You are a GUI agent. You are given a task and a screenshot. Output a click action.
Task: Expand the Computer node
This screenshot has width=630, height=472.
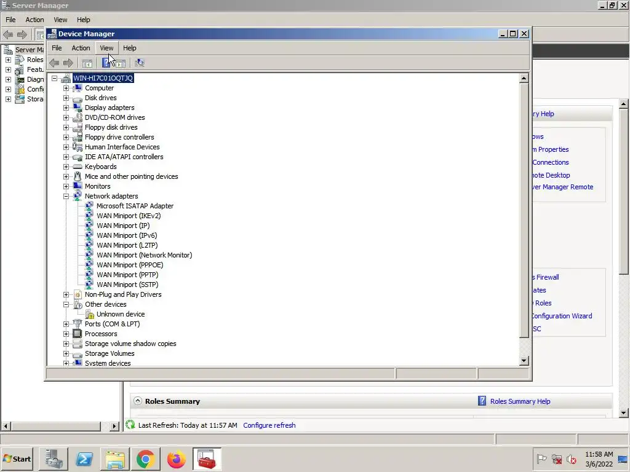(x=66, y=88)
